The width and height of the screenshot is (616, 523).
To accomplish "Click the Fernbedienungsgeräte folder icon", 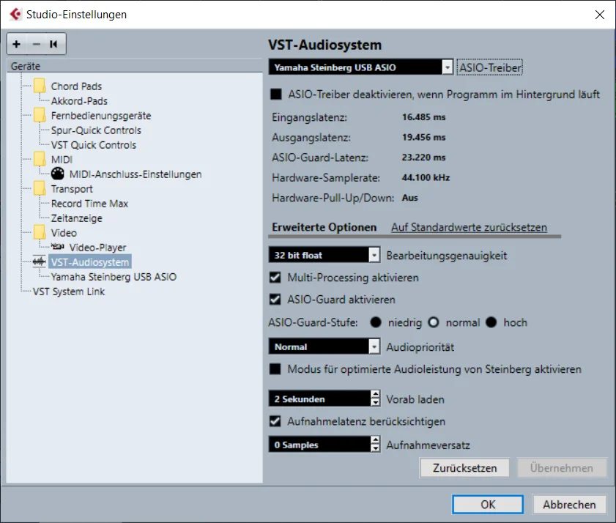I will point(40,115).
